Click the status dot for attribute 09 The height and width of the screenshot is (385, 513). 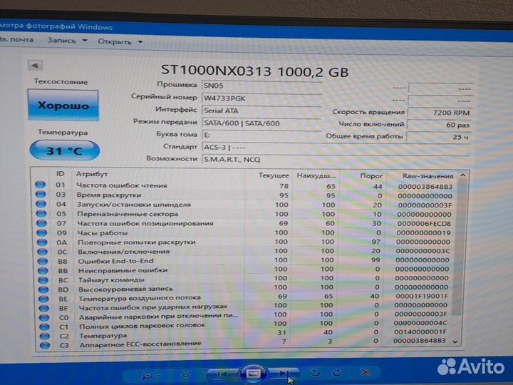[42, 232]
